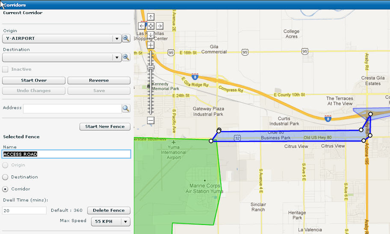Image resolution: width=390 pixels, height=234 pixels.
Task: Click the pan up arrow on the map
Action: pyautogui.click(x=150, y=17)
